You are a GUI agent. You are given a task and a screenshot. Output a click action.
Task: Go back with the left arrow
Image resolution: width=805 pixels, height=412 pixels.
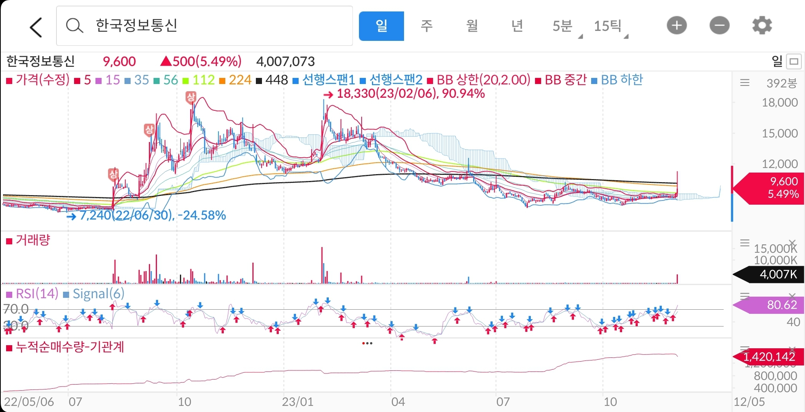coord(36,27)
